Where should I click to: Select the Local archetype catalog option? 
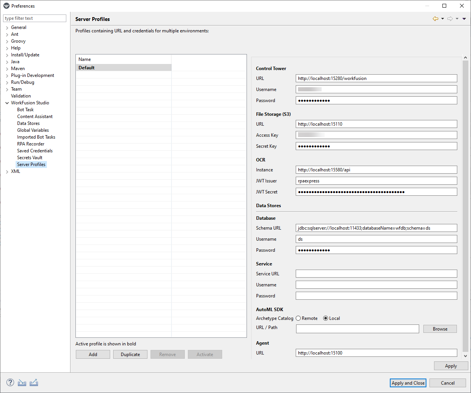pyautogui.click(x=326, y=318)
